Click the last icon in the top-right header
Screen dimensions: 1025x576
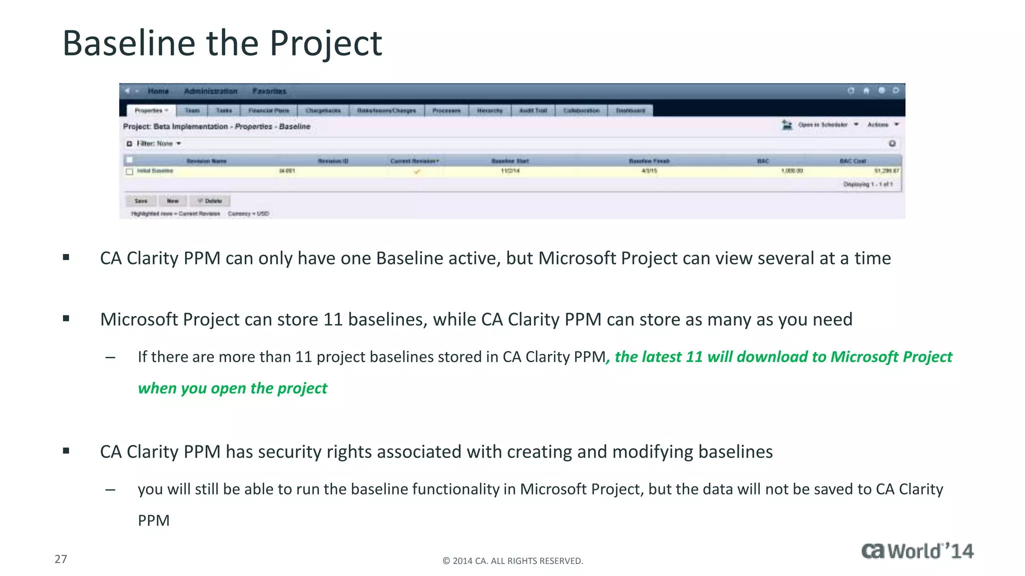(x=896, y=90)
